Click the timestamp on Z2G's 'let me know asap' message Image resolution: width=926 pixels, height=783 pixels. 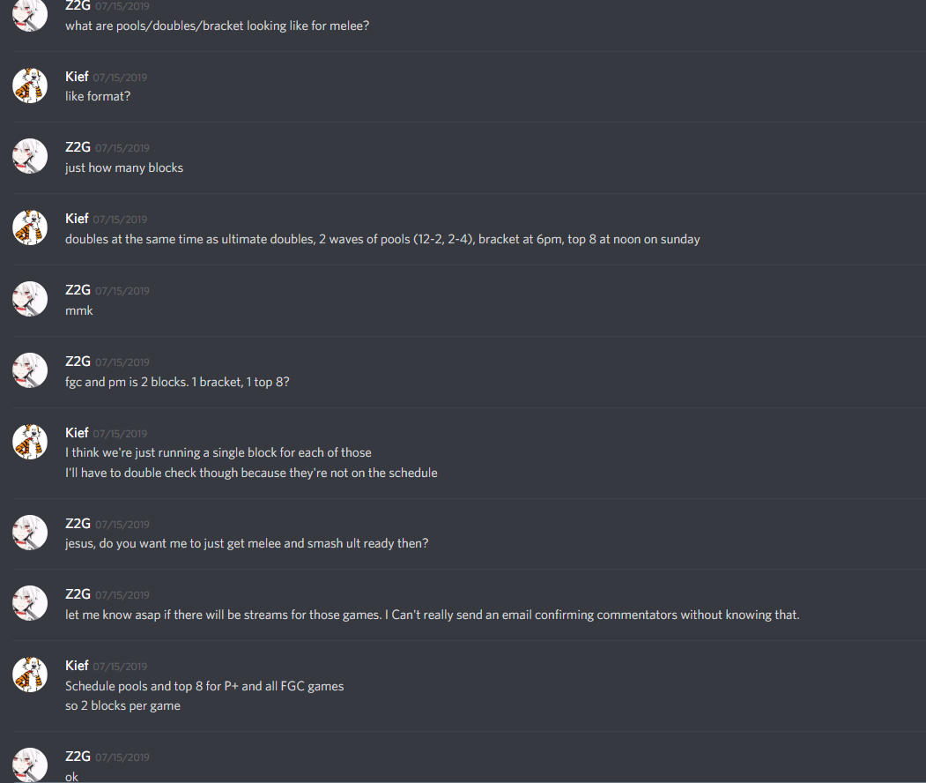coord(122,595)
